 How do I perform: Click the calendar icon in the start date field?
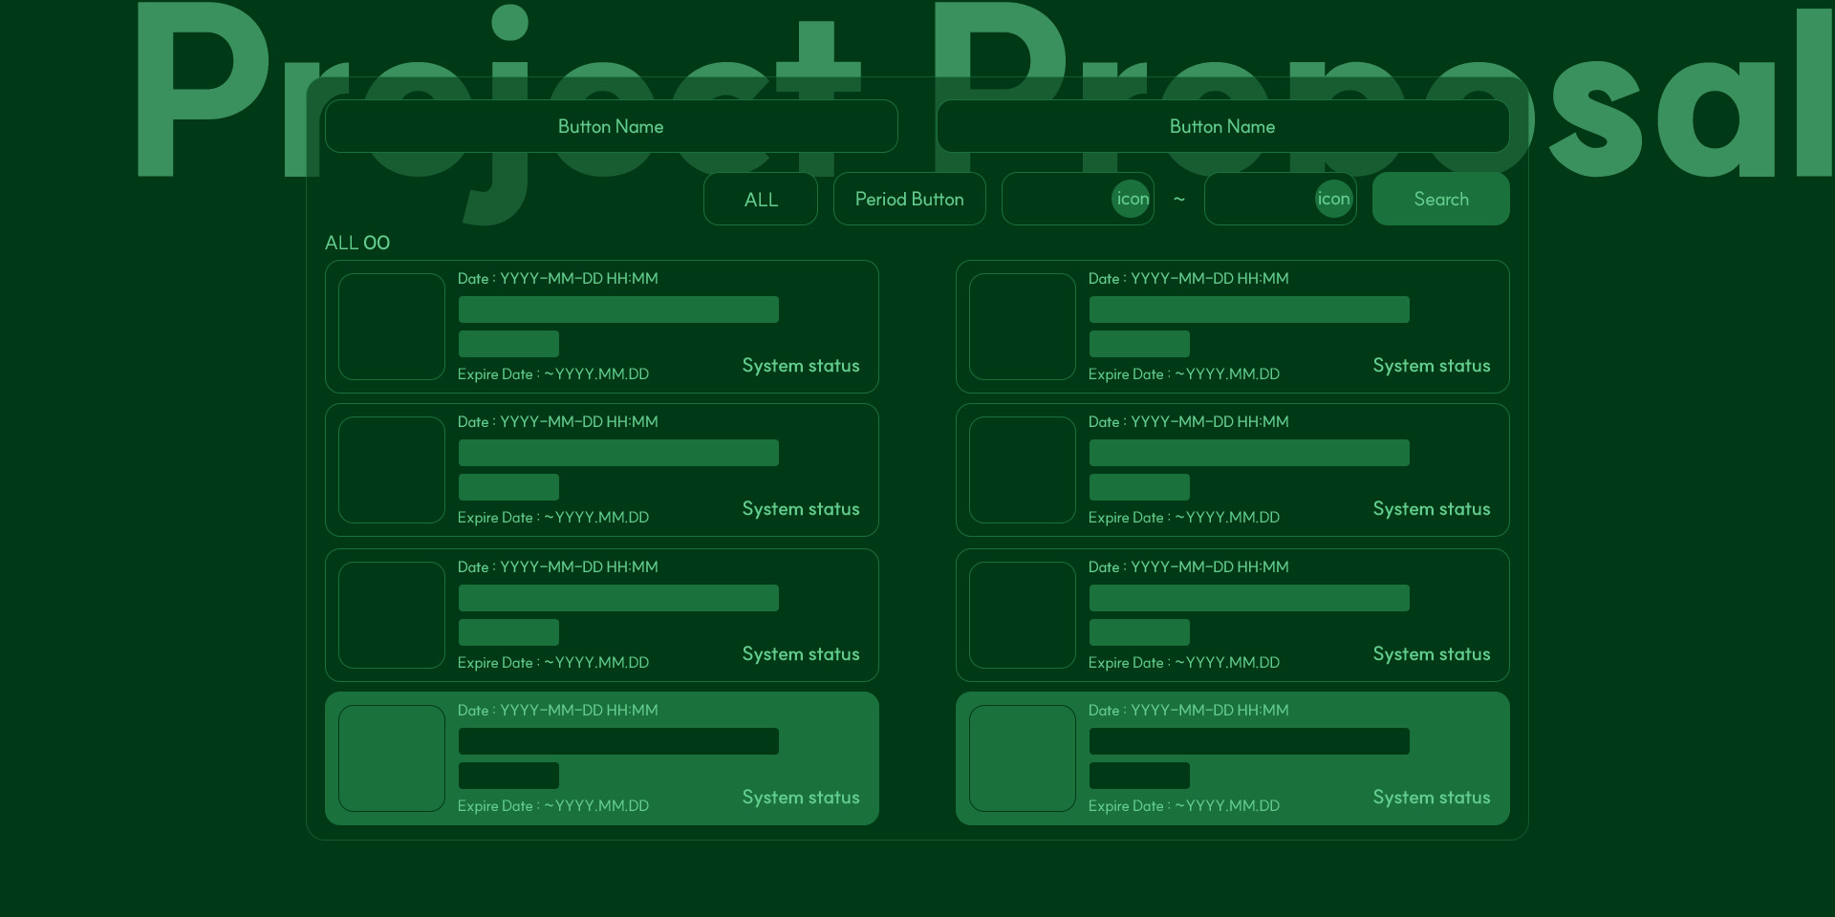(1132, 199)
